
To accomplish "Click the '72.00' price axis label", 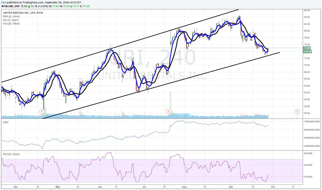I will pyautogui.click(x=307, y=58).
